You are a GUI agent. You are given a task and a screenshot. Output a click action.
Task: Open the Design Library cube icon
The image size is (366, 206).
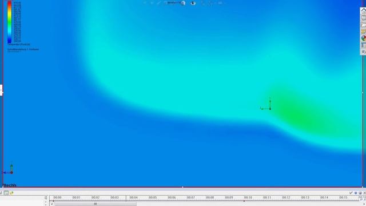click(x=364, y=18)
